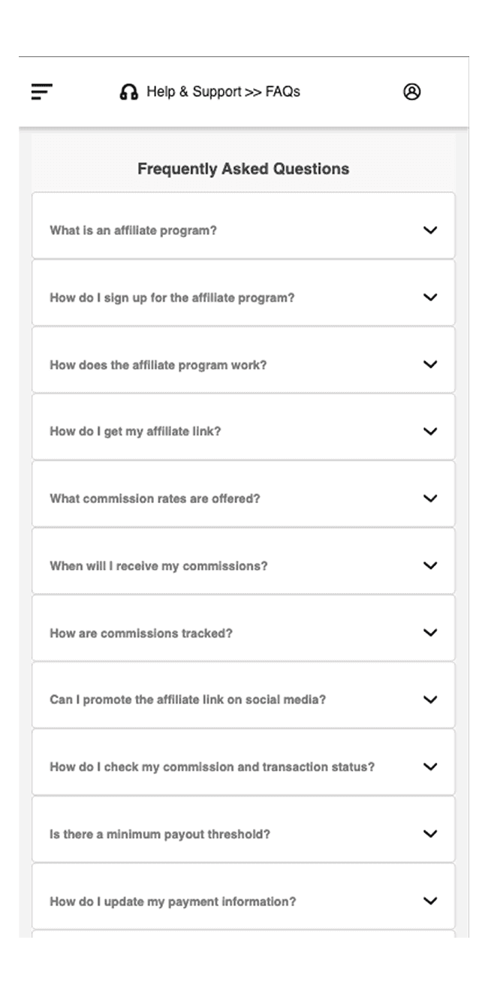
Task: Expand the affiliate program sign-up question chevron
Action: [430, 297]
